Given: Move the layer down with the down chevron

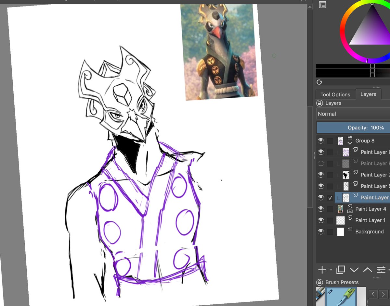Looking at the screenshot, I should pos(354,270).
